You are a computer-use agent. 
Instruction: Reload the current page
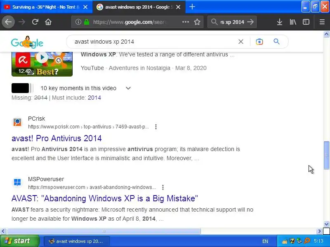point(35,22)
